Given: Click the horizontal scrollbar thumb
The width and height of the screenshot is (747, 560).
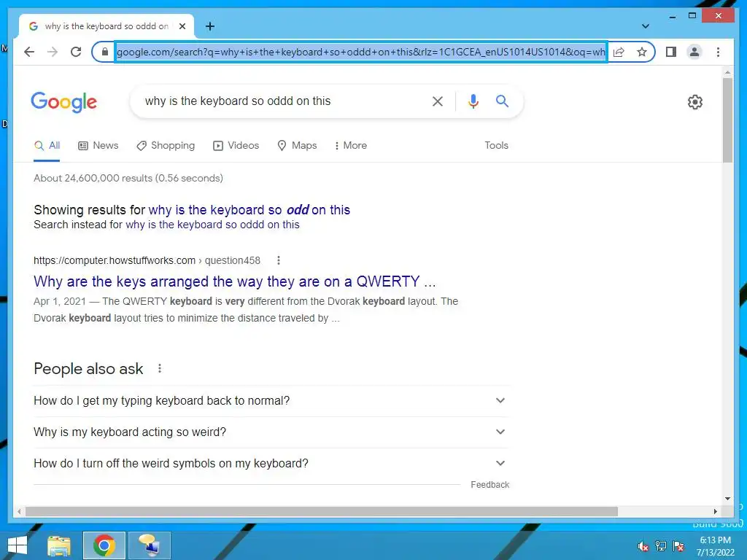Looking at the screenshot, I should coord(322,511).
